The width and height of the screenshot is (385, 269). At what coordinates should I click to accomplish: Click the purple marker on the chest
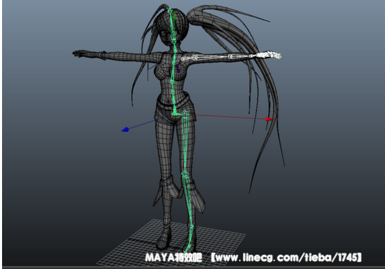pyautogui.click(x=177, y=69)
